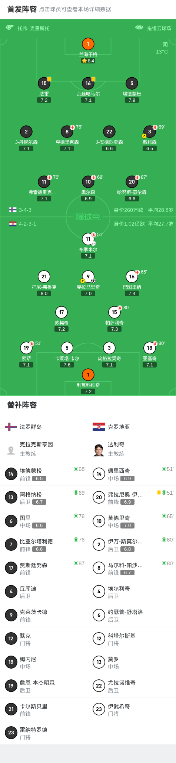Screen dimensions: 176x763
Task: Tap 克罗地亚 team header
Action: coord(132,427)
